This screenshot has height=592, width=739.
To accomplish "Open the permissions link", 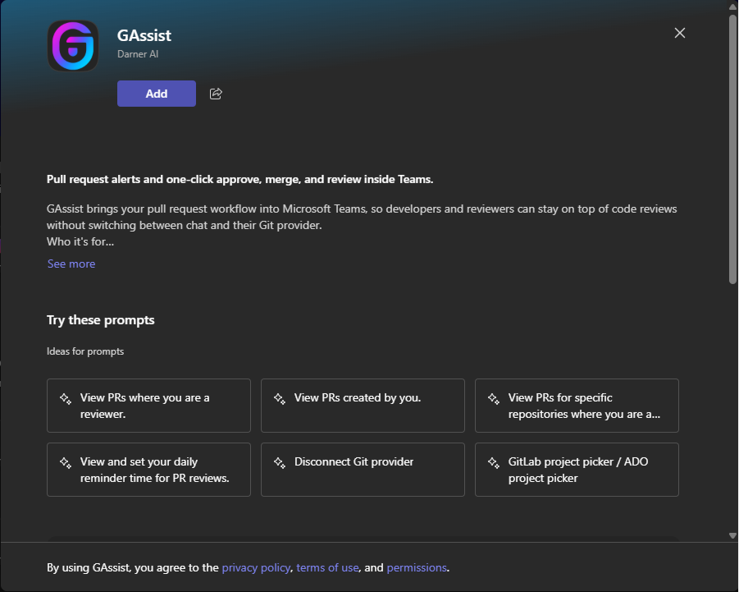I will pyautogui.click(x=417, y=567).
